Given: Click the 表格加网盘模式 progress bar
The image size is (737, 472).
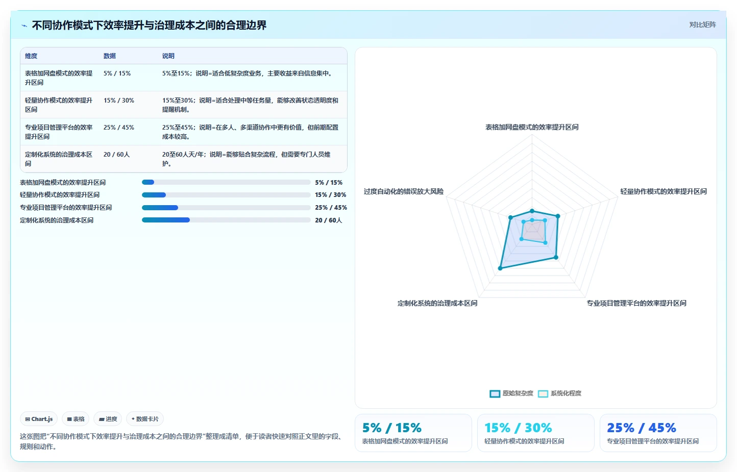Looking at the screenshot, I should [226, 182].
